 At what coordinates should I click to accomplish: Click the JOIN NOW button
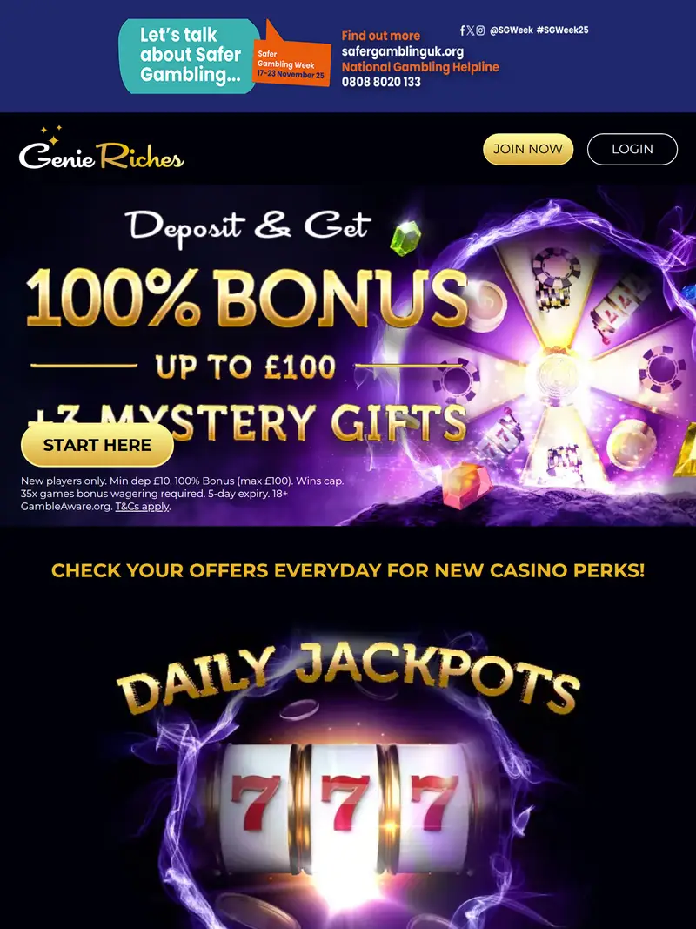(x=528, y=149)
